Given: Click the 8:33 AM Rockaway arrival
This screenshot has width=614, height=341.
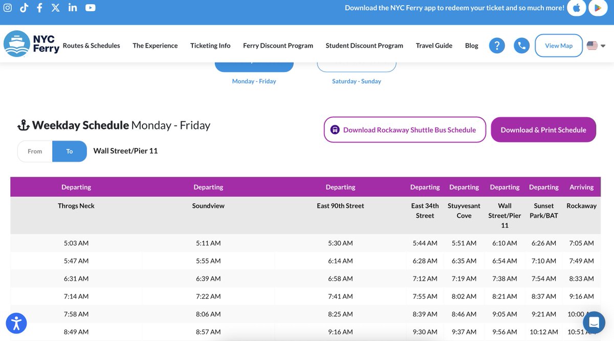Looking at the screenshot, I should coord(582,279).
